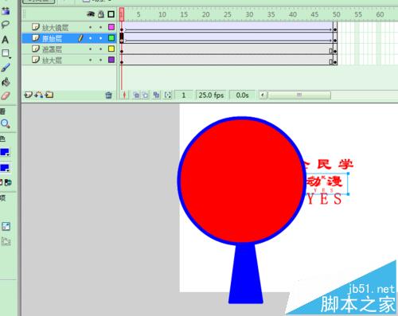Screen dimensions: 398x316
Task: Click frame 60 on the timeline ruler
Action: point(380,14)
